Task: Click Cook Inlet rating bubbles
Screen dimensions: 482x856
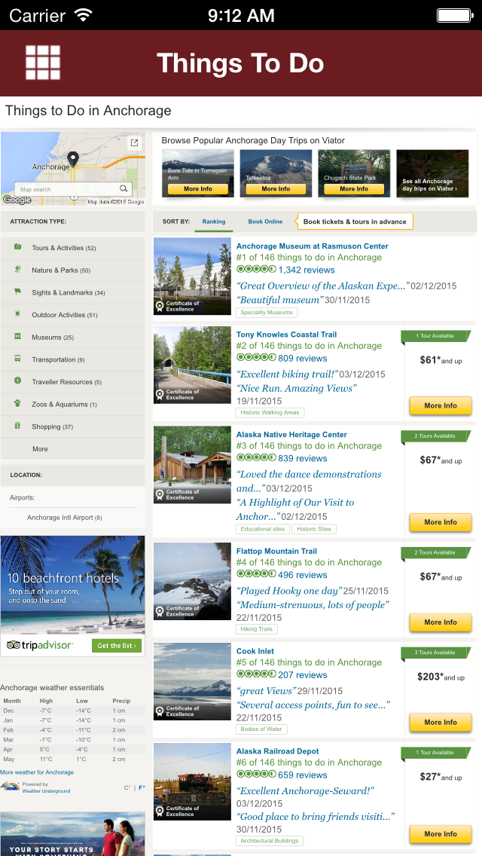Action: [x=256, y=674]
